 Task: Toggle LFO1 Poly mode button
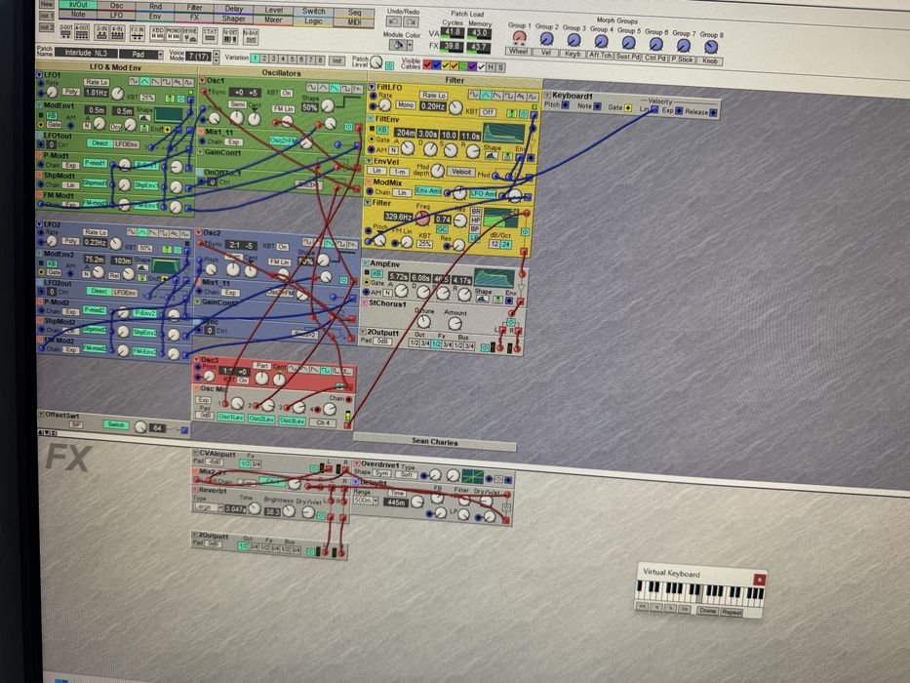tap(71, 92)
